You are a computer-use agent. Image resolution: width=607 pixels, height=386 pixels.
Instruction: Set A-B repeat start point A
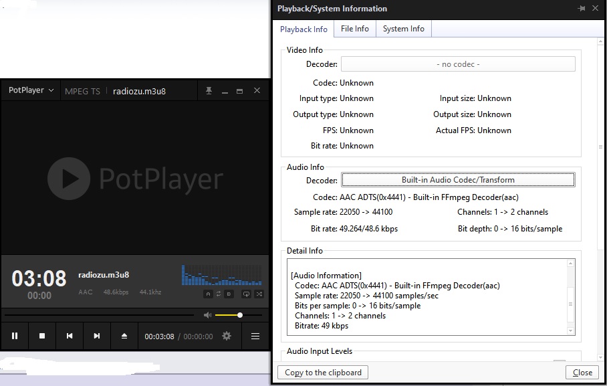click(209, 294)
